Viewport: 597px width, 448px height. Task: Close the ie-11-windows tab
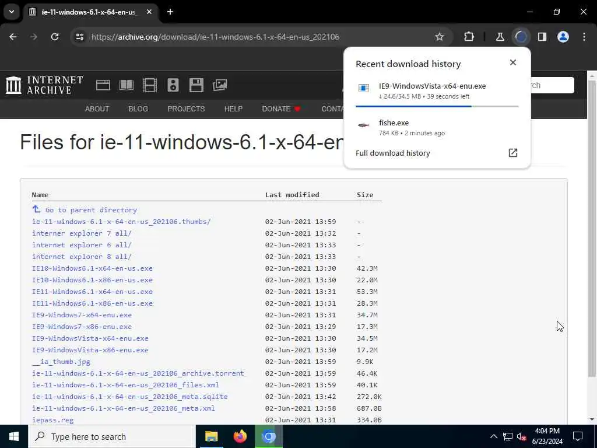149,12
